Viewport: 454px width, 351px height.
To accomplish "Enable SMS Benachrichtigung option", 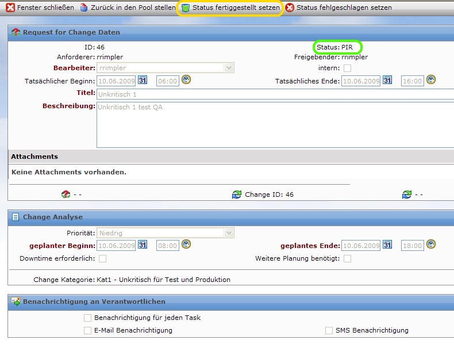I will [329, 330].
